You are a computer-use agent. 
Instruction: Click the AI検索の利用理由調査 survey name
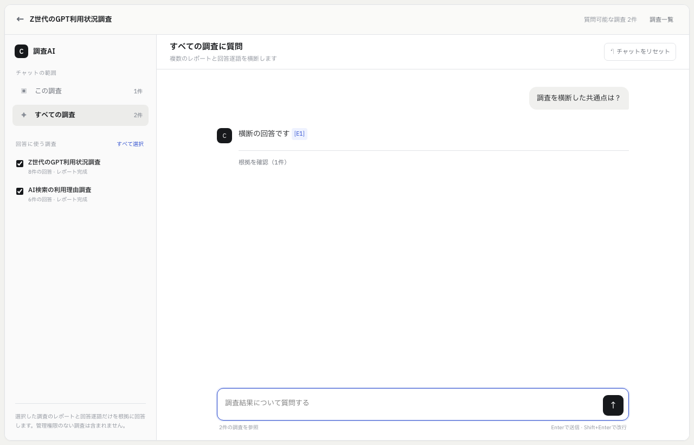(x=60, y=190)
